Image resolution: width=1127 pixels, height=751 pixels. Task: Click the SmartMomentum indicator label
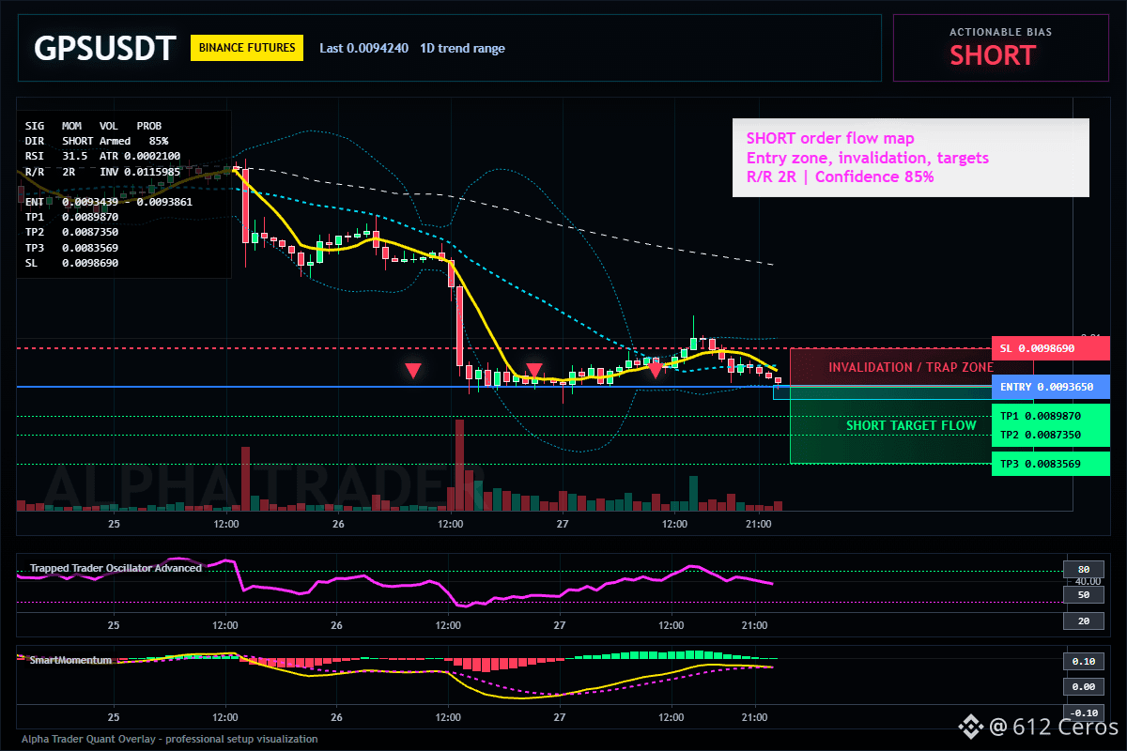coord(70,660)
